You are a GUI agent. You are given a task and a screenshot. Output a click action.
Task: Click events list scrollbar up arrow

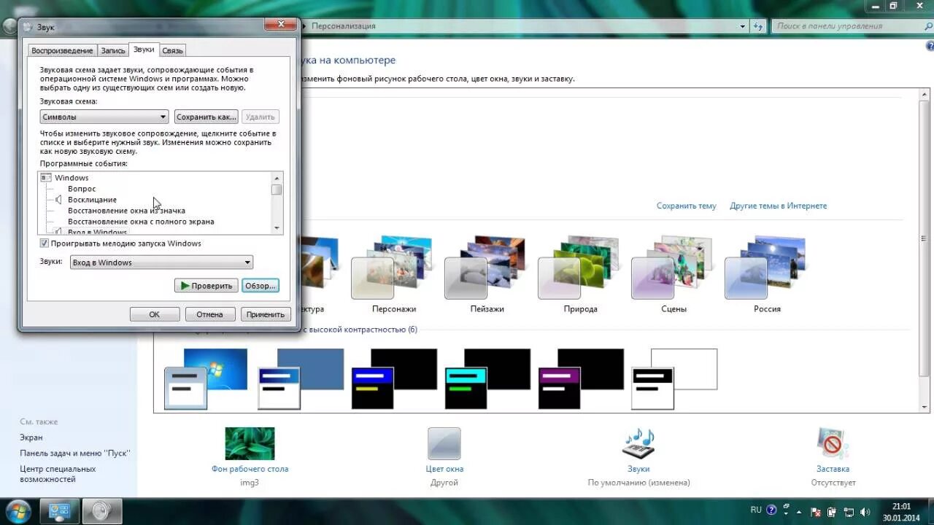tap(277, 178)
